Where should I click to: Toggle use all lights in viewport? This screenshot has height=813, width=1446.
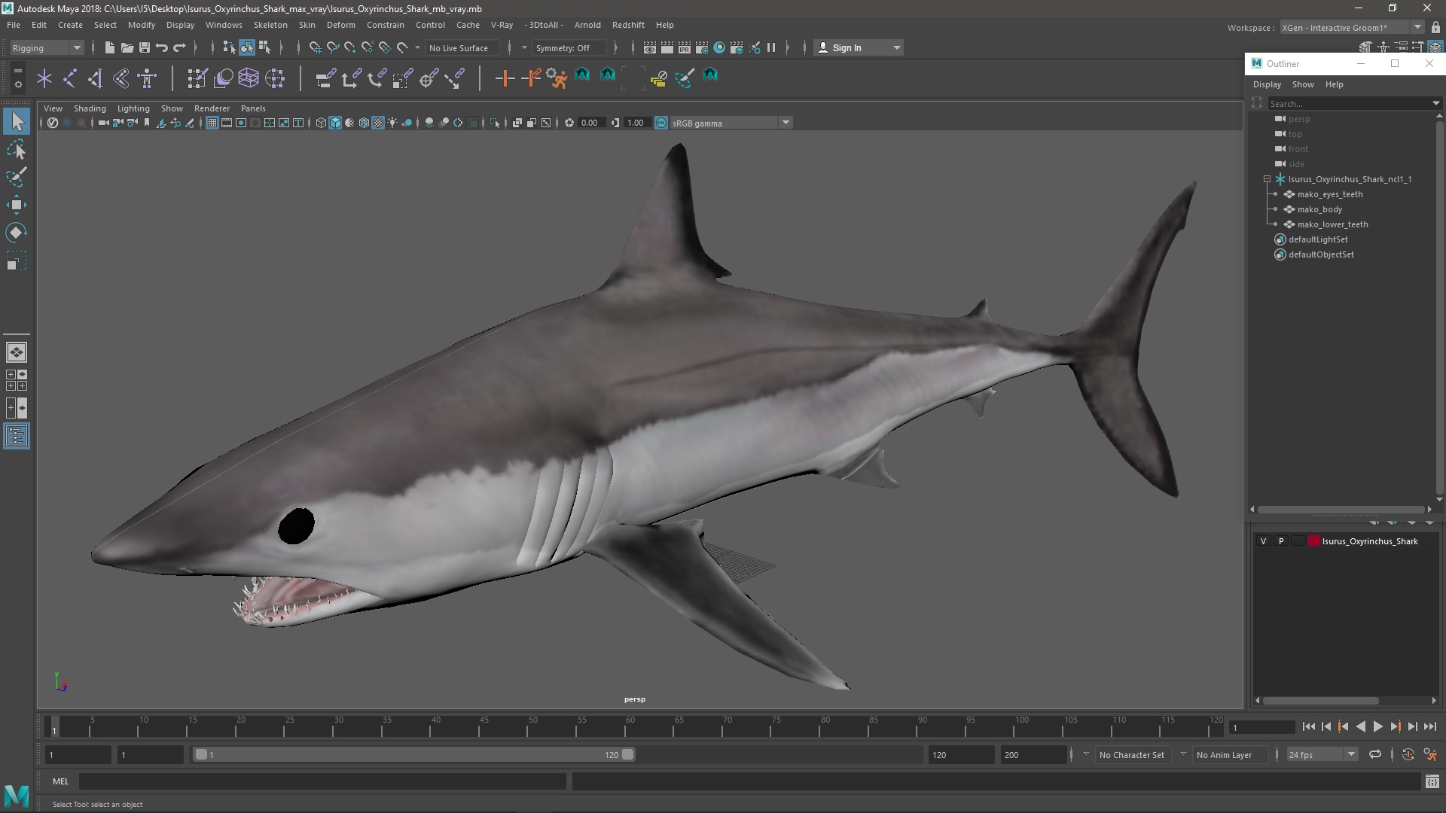click(x=392, y=123)
